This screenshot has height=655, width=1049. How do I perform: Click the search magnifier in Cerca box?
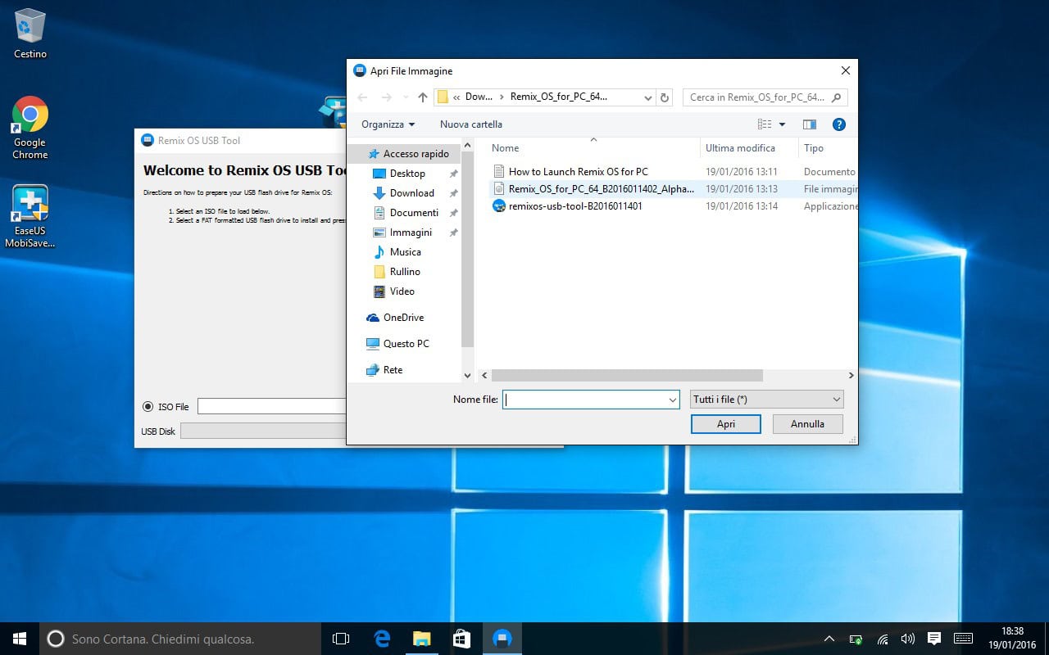pos(836,97)
